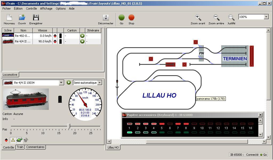The width and height of the screenshot is (273, 160).
Task: Click the layout's horizontal scrollbar thumb
Action: click(197, 142)
